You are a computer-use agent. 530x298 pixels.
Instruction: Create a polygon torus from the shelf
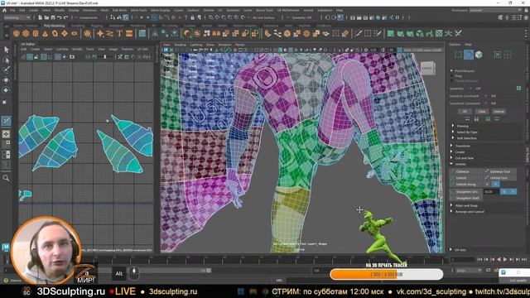[x=55, y=33]
